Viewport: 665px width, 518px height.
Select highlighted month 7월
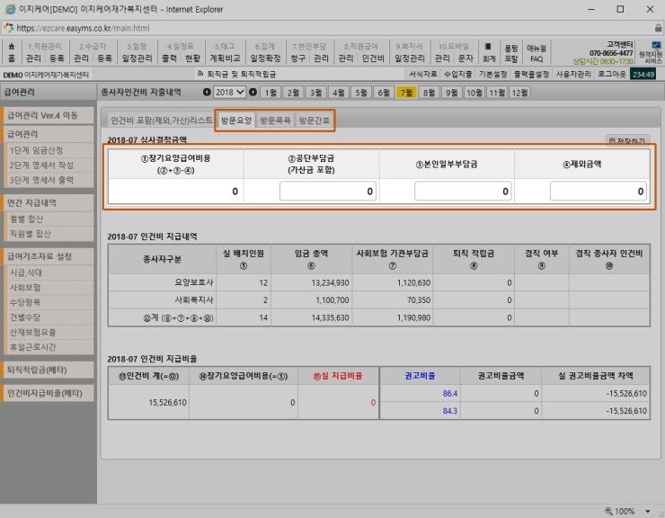click(406, 92)
